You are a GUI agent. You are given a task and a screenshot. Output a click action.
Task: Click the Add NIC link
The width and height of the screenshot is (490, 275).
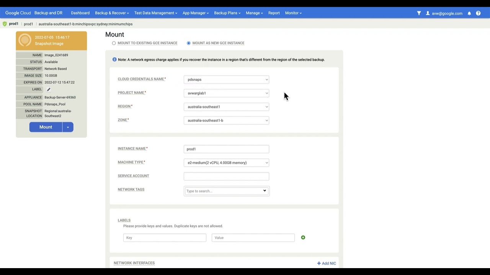(x=327, y=263)
